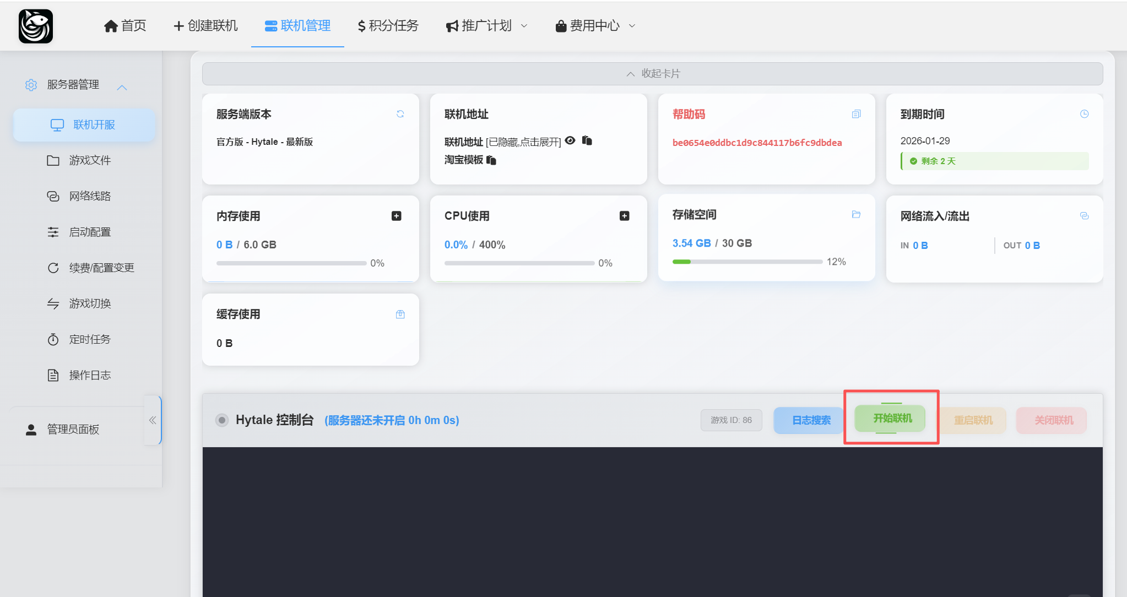1127x597 pixels.
Task: Open the 存储空间 folder icon
Action: [856, 214]
